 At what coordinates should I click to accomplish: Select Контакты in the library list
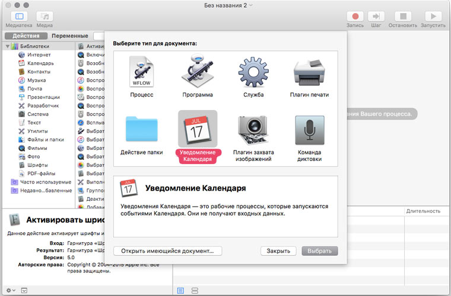pos(39,72)
